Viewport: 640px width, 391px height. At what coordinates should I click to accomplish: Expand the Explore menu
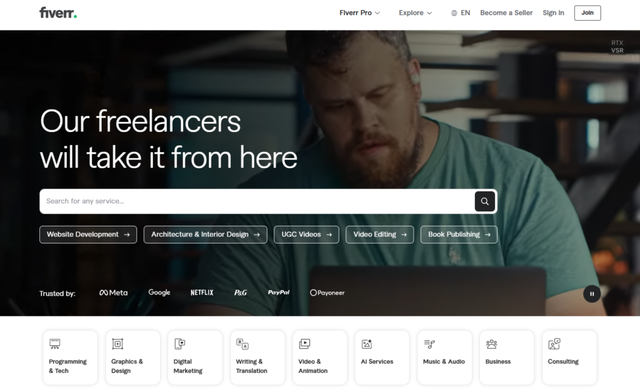coord(415,13)
